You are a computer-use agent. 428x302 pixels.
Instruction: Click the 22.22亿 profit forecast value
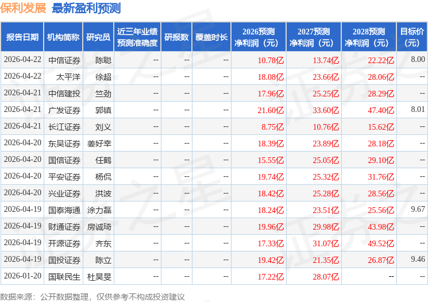tap(381, 60)
